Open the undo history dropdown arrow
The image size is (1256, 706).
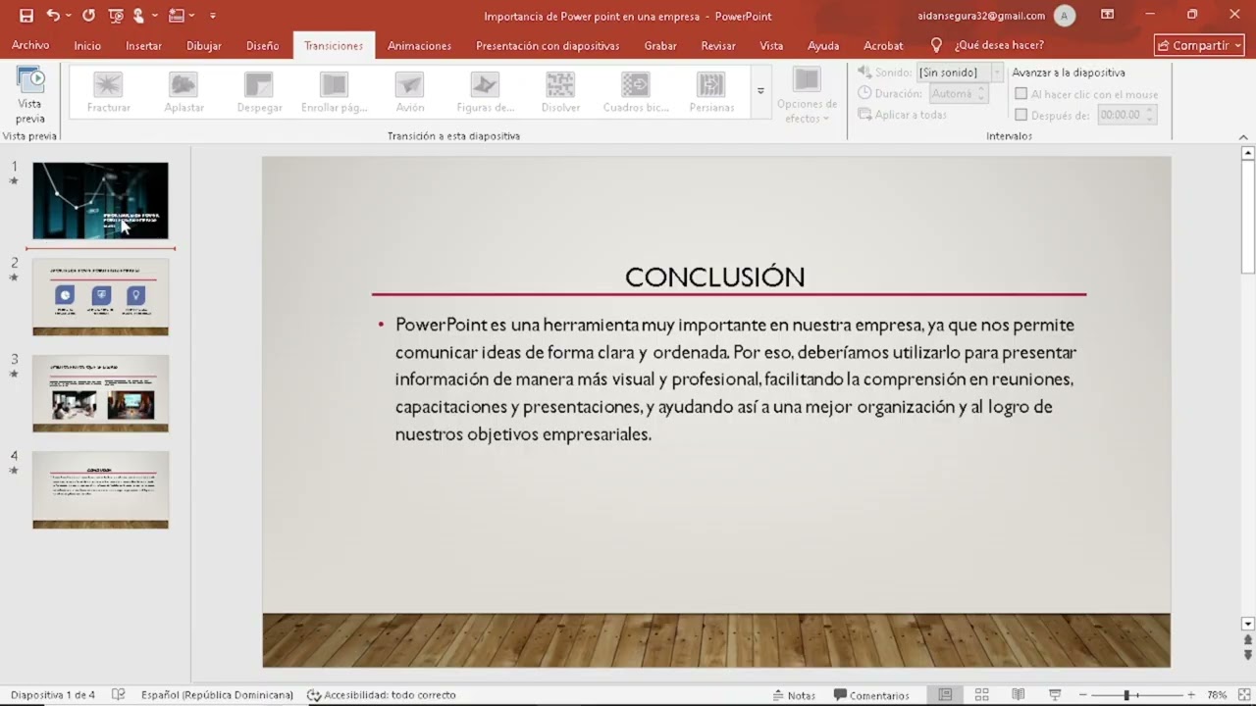(x=69, y=16)
